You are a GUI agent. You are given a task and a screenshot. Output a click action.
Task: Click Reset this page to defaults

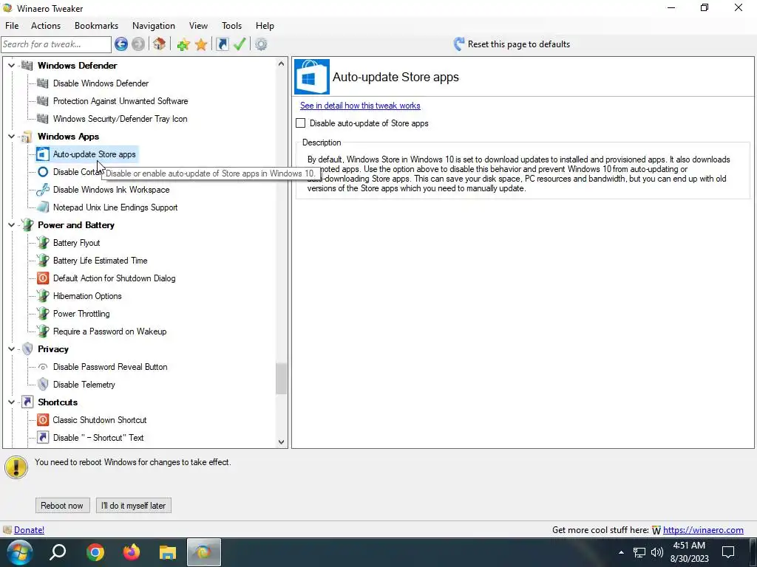pyautogui.click(x=518, y=44)
